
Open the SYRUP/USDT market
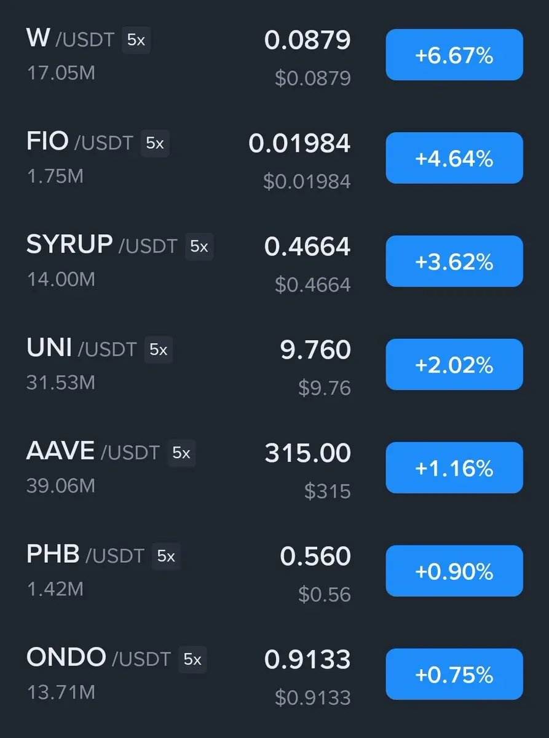pos(274,262)
